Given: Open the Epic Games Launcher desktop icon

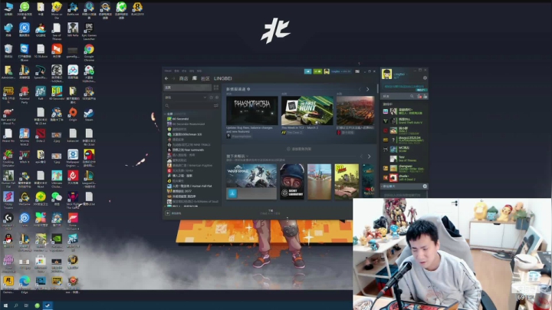Looking at the screenshot, I should point(89,31).
